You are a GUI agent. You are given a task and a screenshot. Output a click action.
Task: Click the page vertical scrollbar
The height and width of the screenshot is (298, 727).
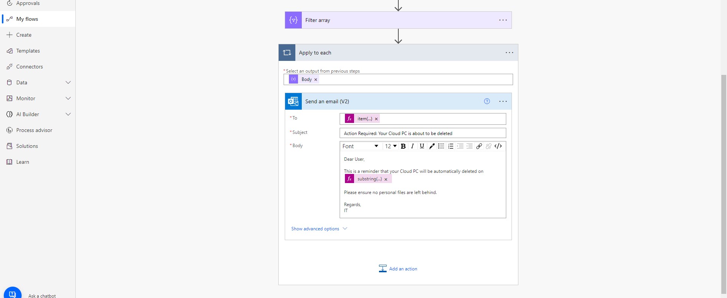724,183
